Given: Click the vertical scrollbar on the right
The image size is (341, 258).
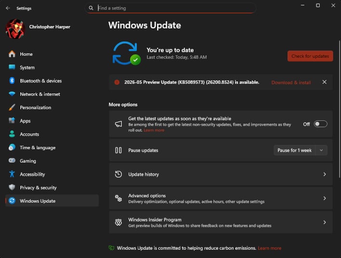Looking at the screenshot, I should pos(340,109).
